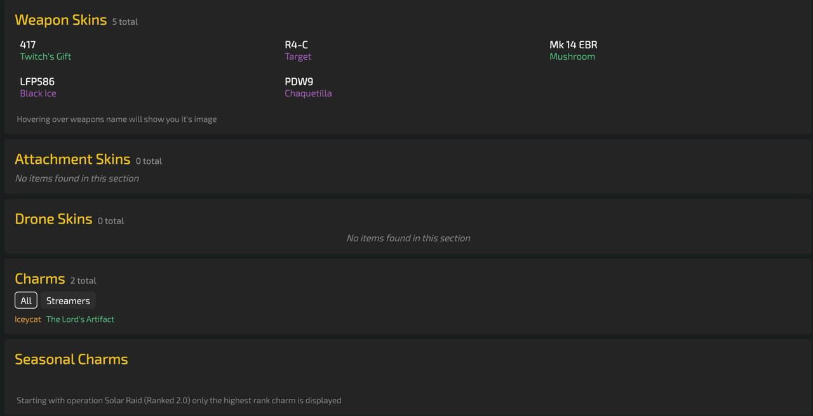Screen dimensions: 813x416
Task: Select the Mushroom skin label
Action: (x=572, y=57)
